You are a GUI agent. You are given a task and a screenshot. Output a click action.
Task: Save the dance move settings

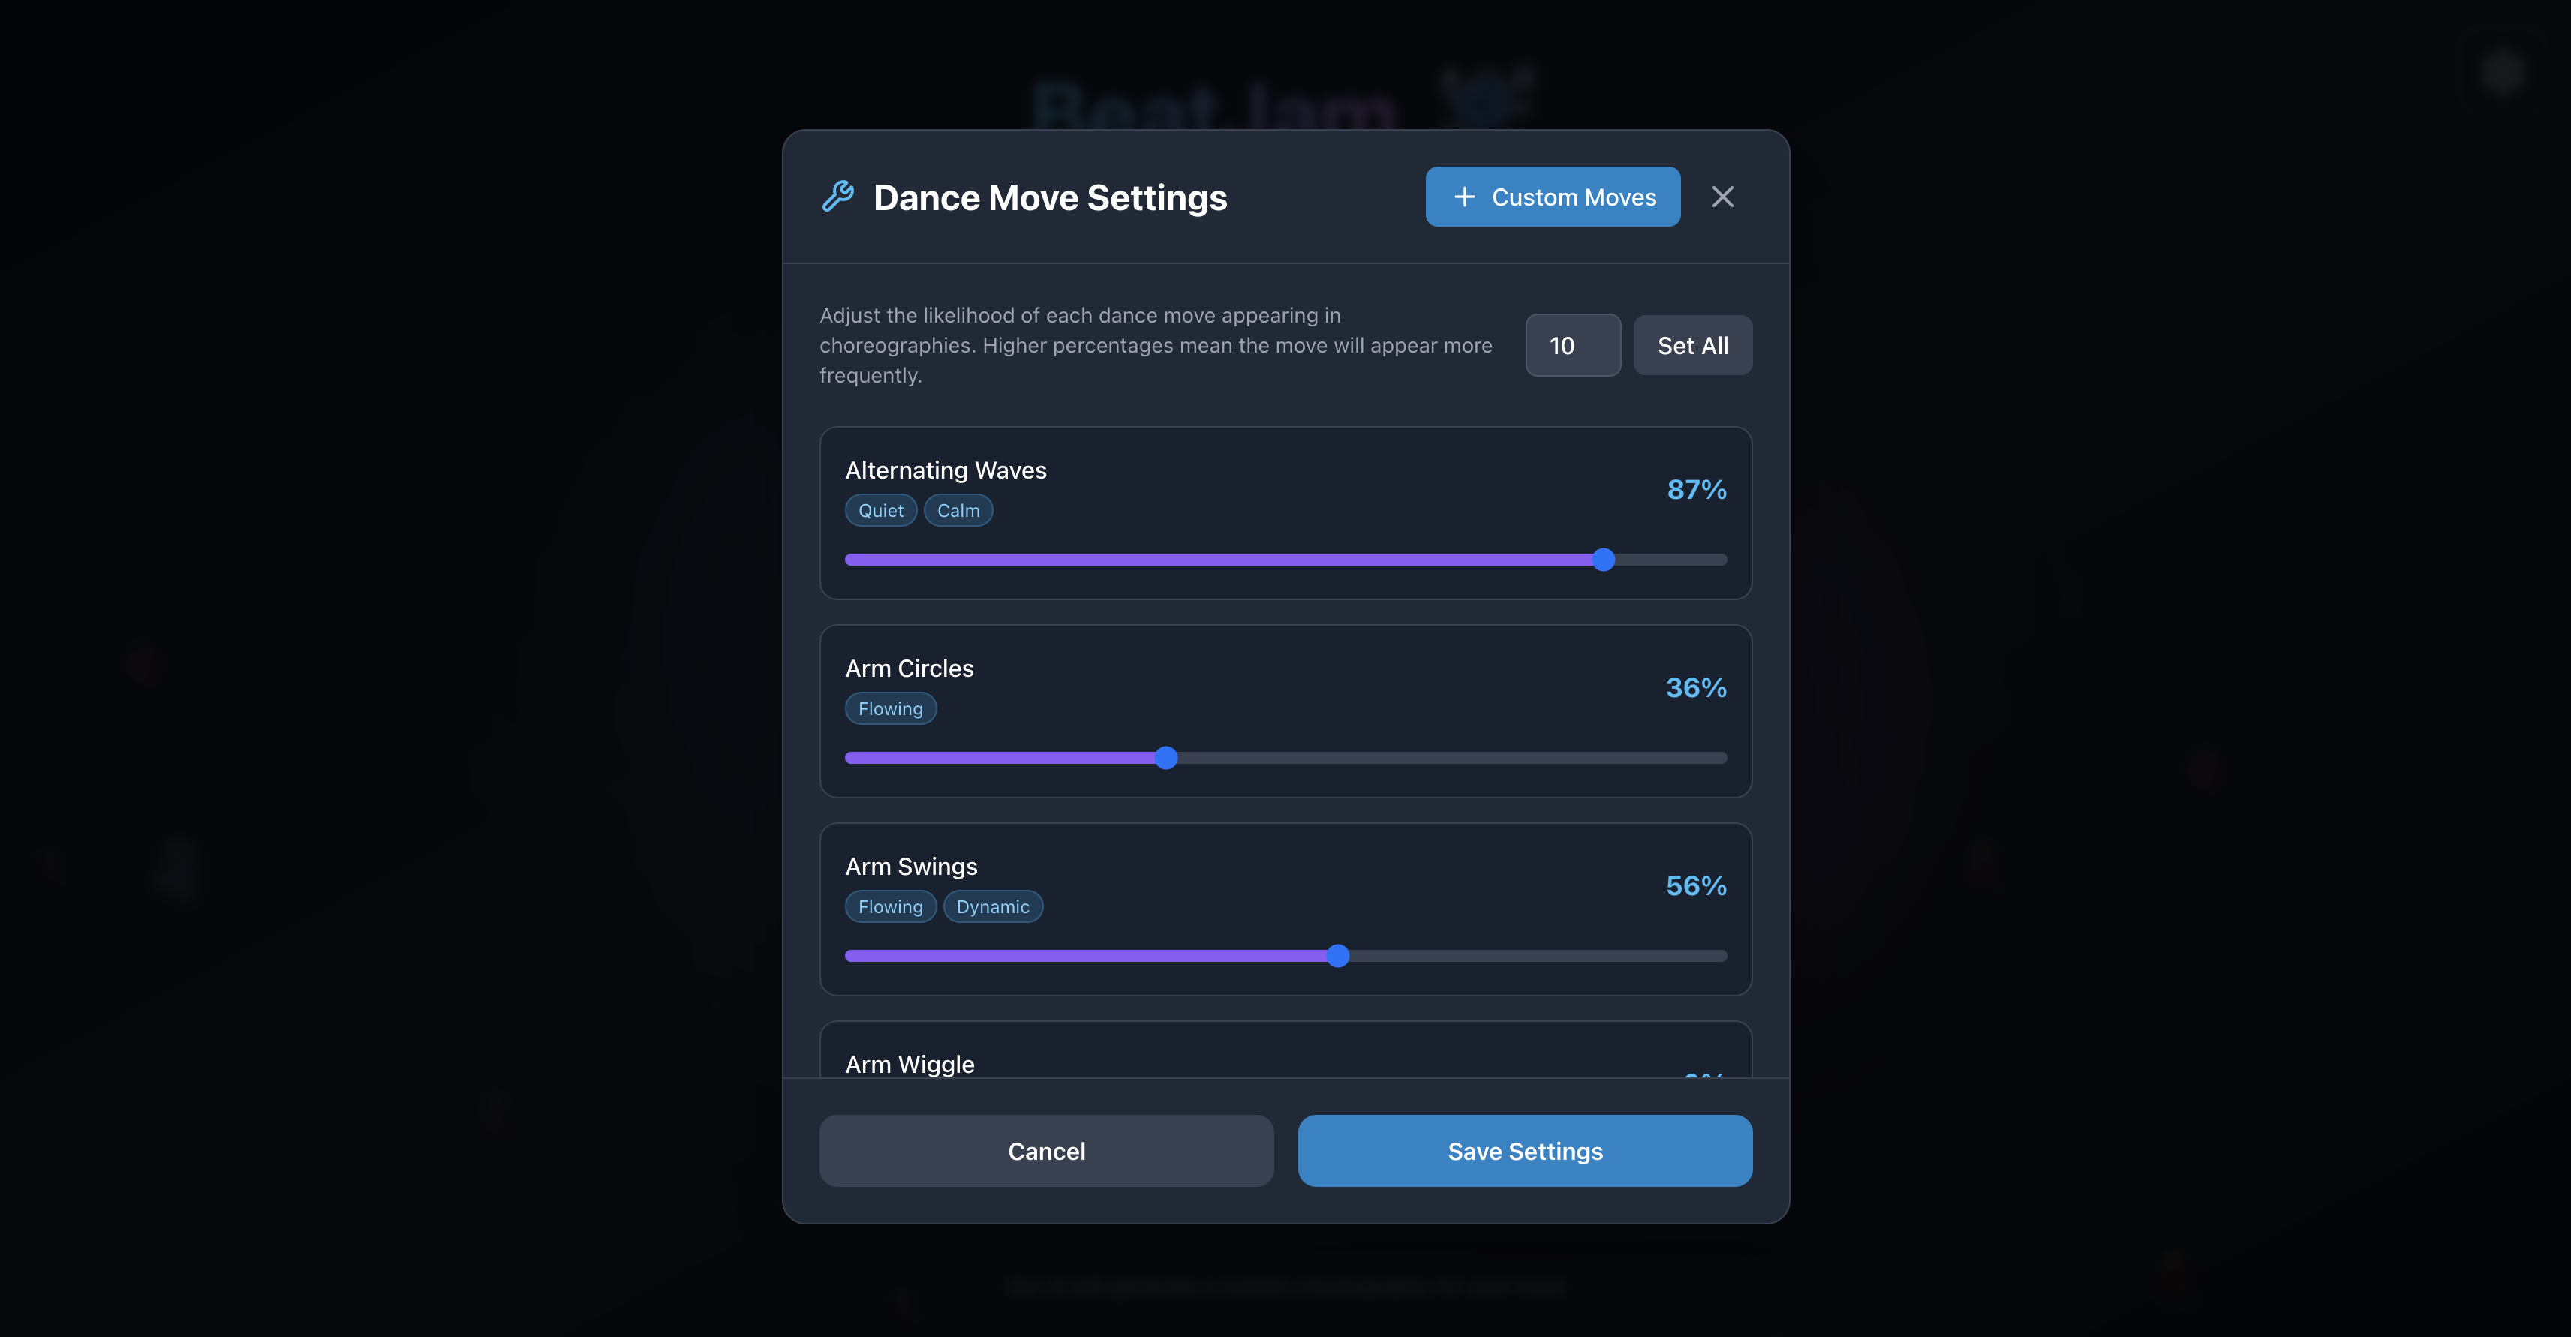(x=1525, y=1150)
